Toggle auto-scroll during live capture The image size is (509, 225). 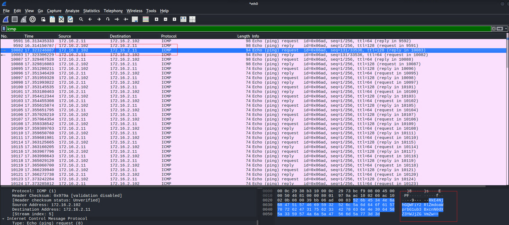[135, 19]
